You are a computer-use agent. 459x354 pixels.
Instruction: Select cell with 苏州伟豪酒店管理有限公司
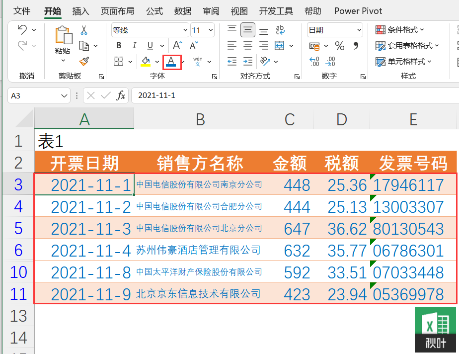click(200, 250)
